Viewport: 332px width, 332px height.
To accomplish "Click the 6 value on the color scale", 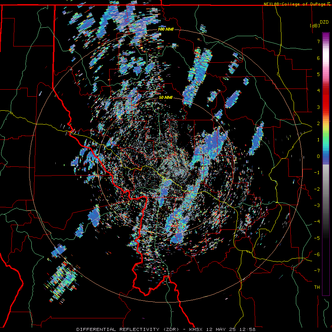I will (x=318, y=58).
